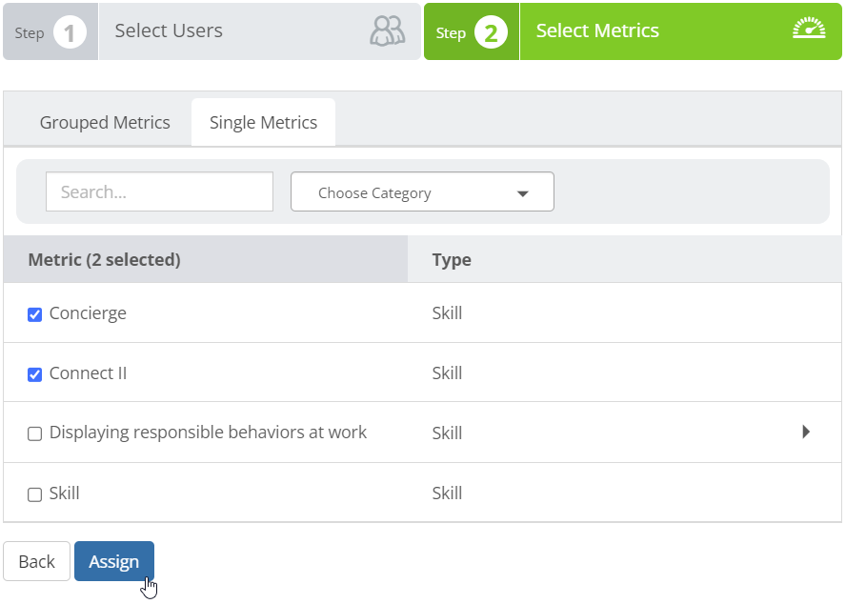
Task: Click the Choose Category dropdown caret arrow
Action: [x=522, y=193]
